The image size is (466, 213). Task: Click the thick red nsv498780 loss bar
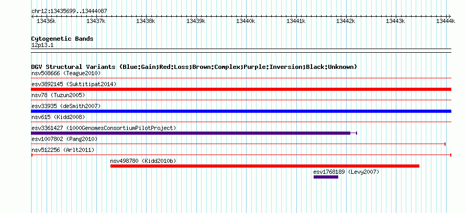(x=265, y=166)
